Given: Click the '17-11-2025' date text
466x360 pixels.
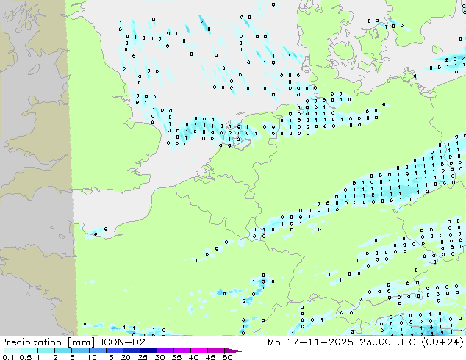Looking at the screenshot, I should click(320, 342).
